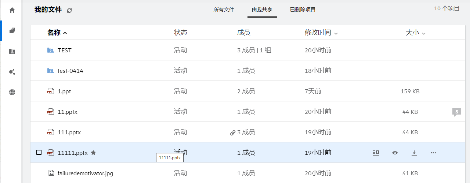470x183 pixels.
Task: Tick the checkbox for 11111.pptx
Action: pos(39,152)
